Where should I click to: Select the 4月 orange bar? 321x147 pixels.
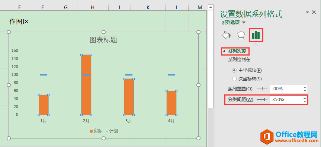tap(171, 103)
